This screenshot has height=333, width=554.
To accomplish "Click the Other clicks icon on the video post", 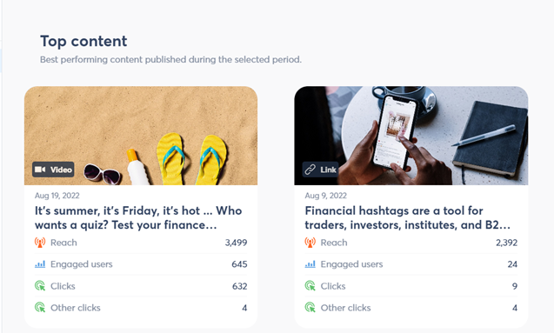I will [x=40, y=307].
